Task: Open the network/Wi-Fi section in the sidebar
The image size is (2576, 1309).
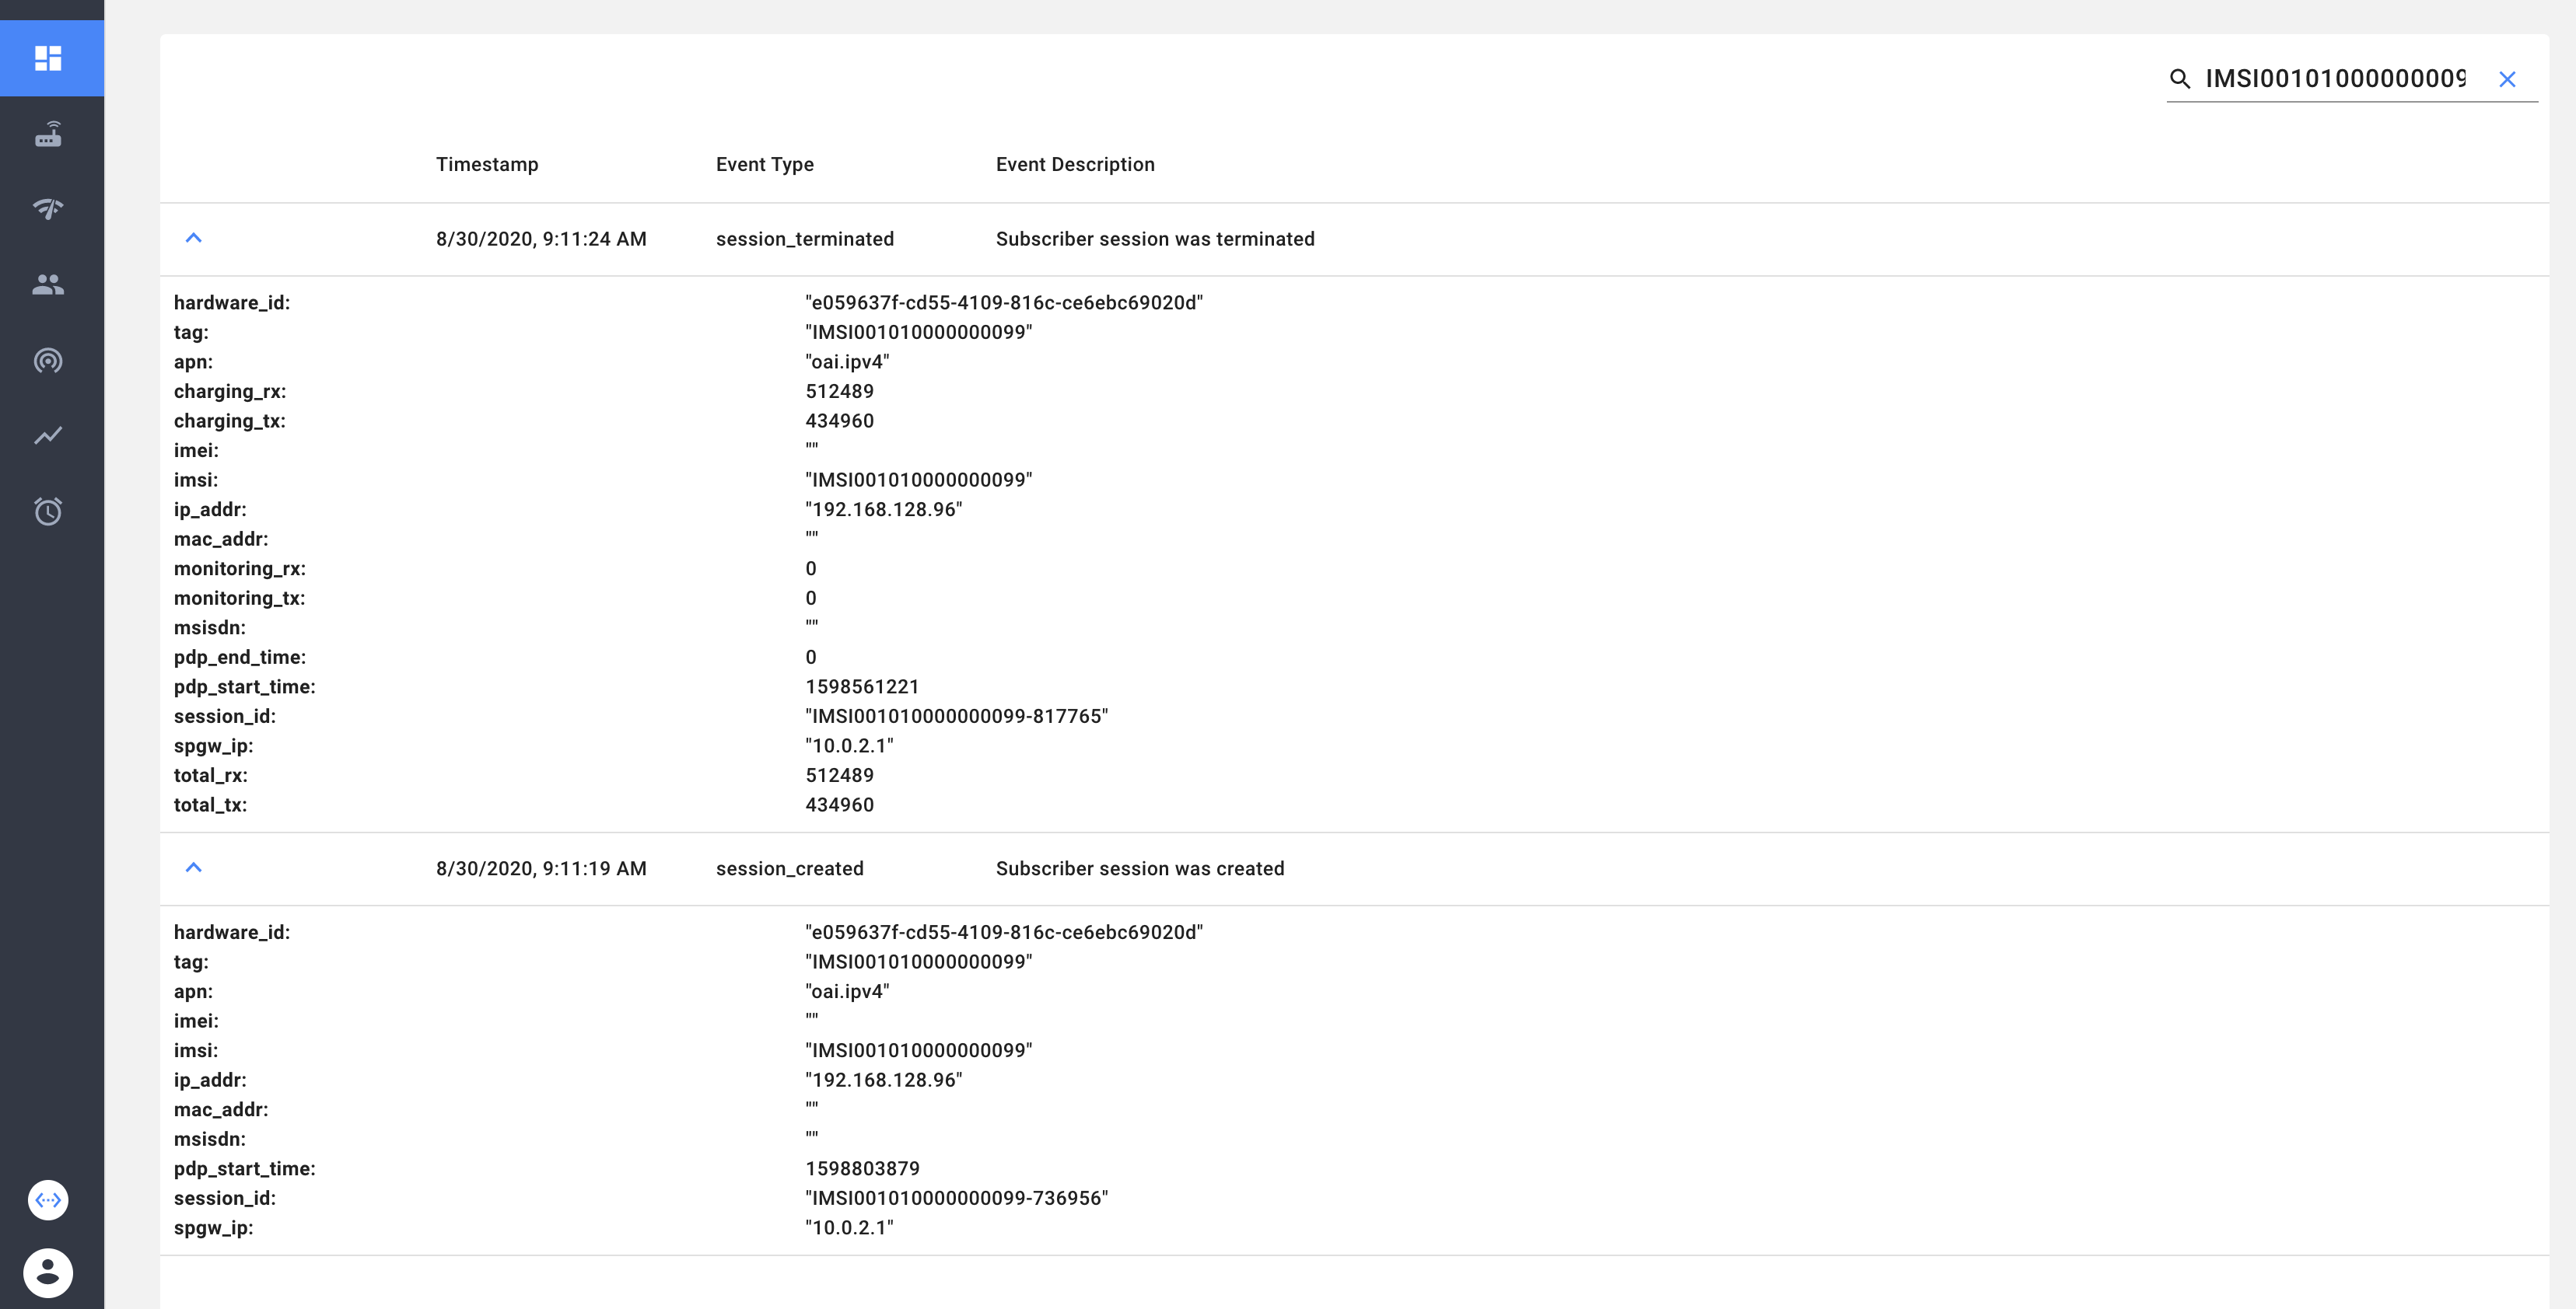Action: tap(49, 210)
